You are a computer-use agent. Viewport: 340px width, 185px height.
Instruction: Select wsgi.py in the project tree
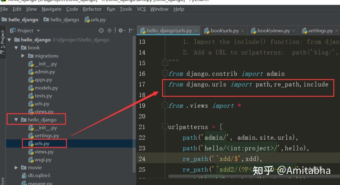pyautogui.click(x=40, y=160)
